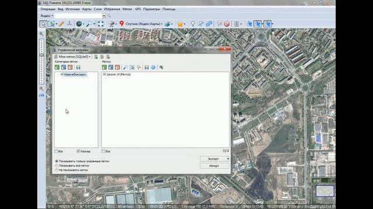Select the Школа 14 (Метка) list row
The width and height of the screenshot is (373, 209).
coord(118,74)
